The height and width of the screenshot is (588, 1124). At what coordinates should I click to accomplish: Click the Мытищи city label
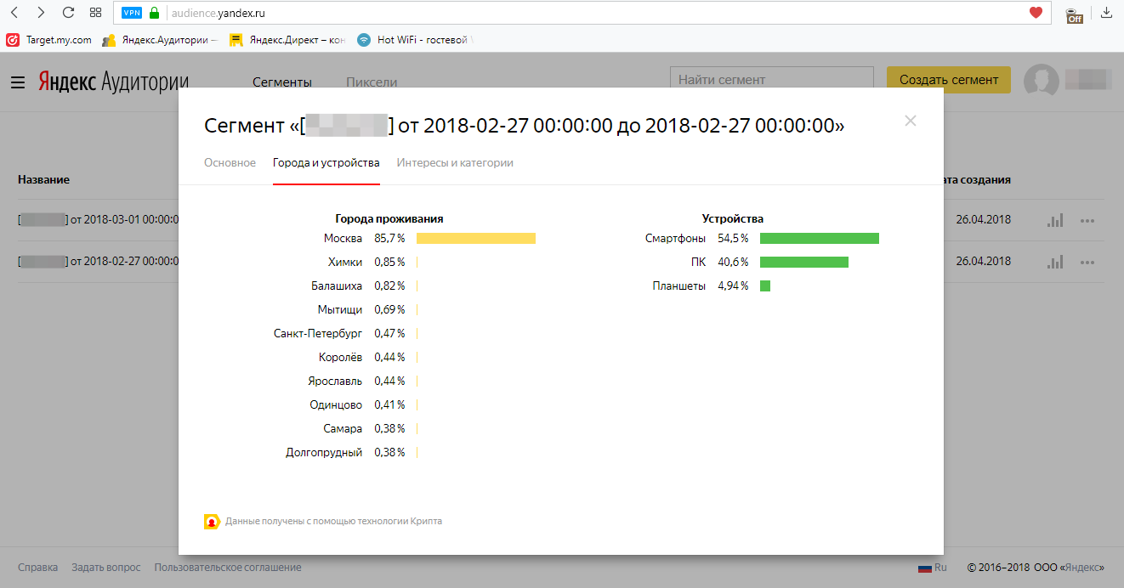coord(340,309)
